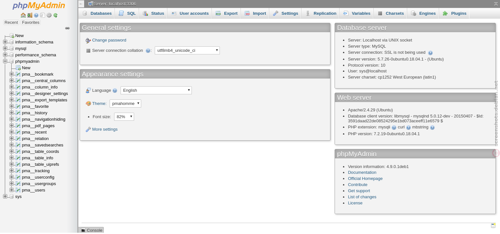Expand the sys database node
This screenshot has width=500, height=234.
(x=5, y=196)
